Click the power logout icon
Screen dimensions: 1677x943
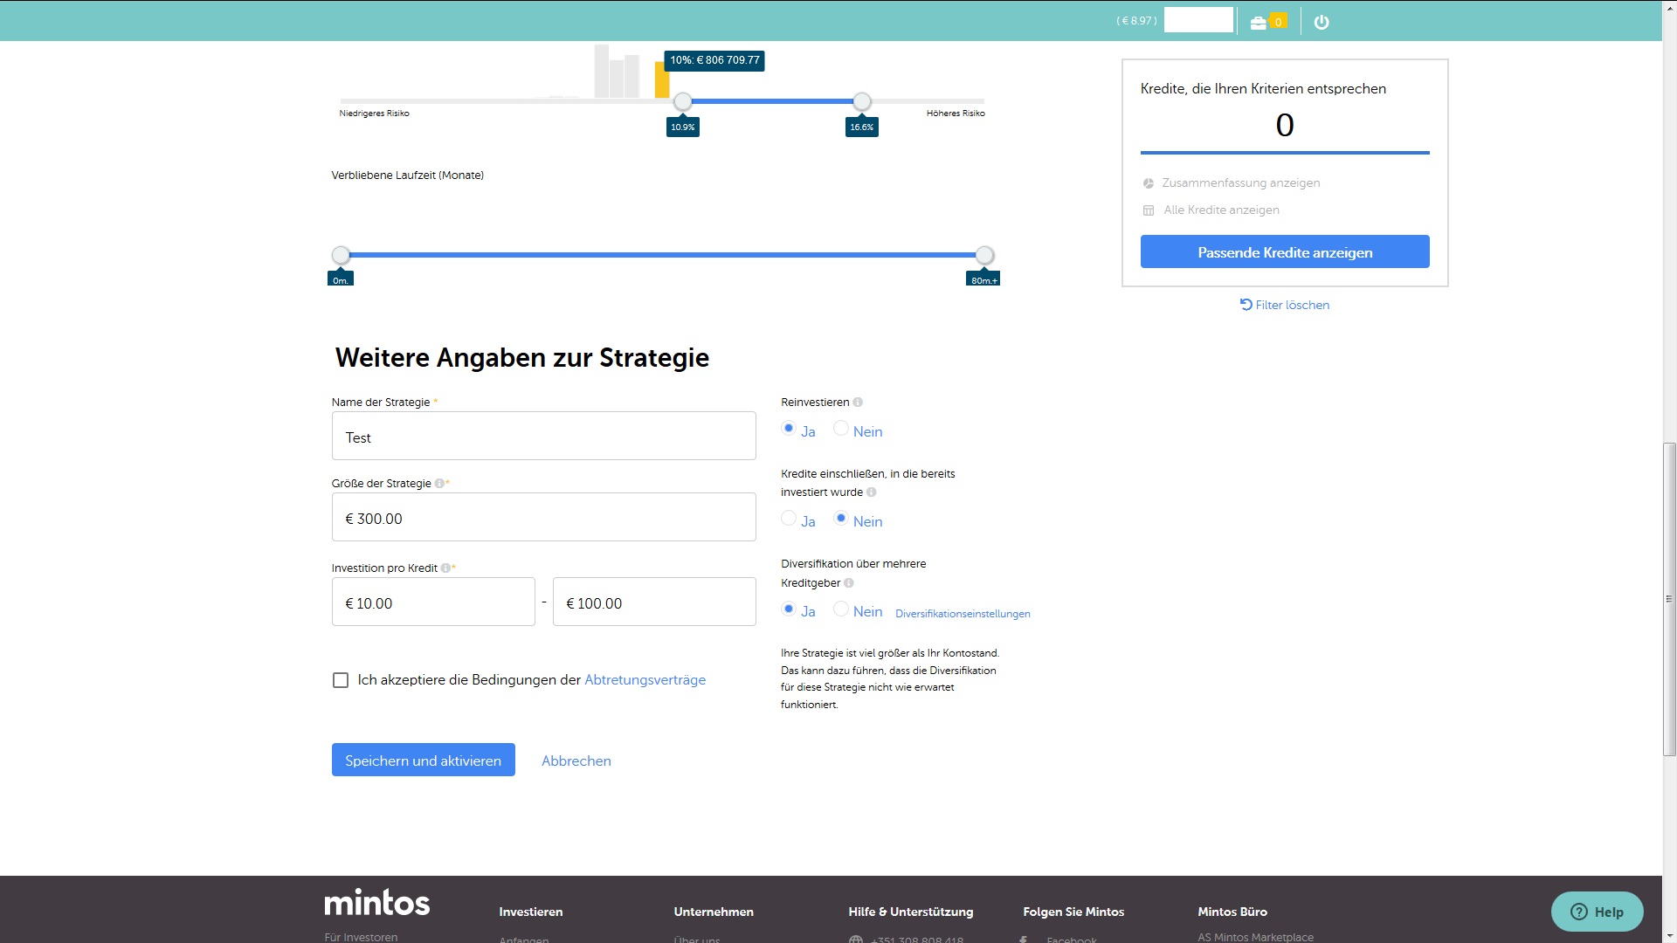[x=1322, y=23]
